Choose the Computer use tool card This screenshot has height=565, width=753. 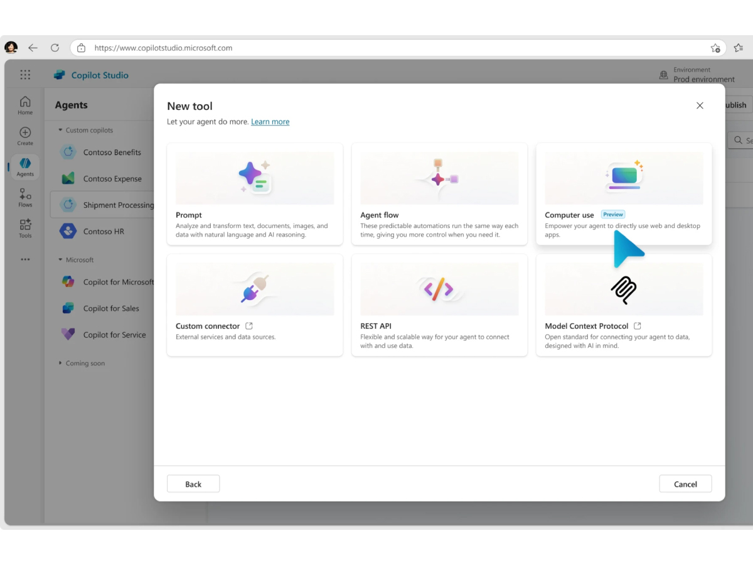(x=624, y=194)
